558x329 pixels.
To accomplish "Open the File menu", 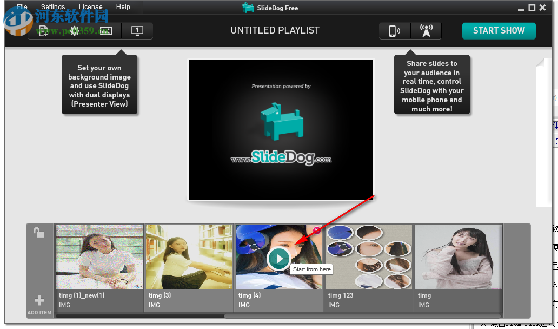I will [22, 7].
